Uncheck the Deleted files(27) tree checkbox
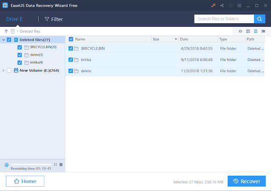Screen dimensions: 271x191 coord(9,40)
